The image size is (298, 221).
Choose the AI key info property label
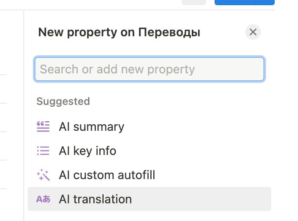87,151
